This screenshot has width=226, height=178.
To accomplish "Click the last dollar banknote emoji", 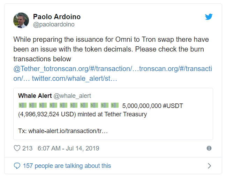I will [115, 105].
